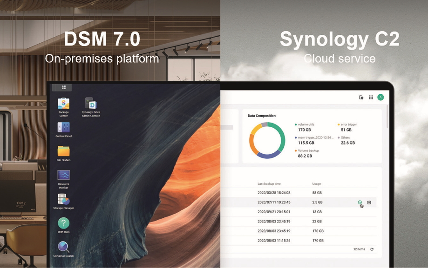The height and width of the screenshot is (268, 428).
Task: Click the restore clock icon on highlighted row
Action: [360, 203]
